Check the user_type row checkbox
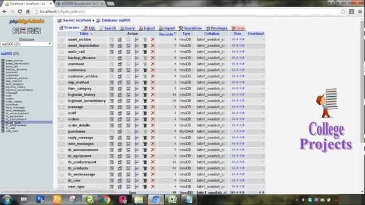Viewport: 365px width, 205px height. pyautogui.click(x=62, y=187)
